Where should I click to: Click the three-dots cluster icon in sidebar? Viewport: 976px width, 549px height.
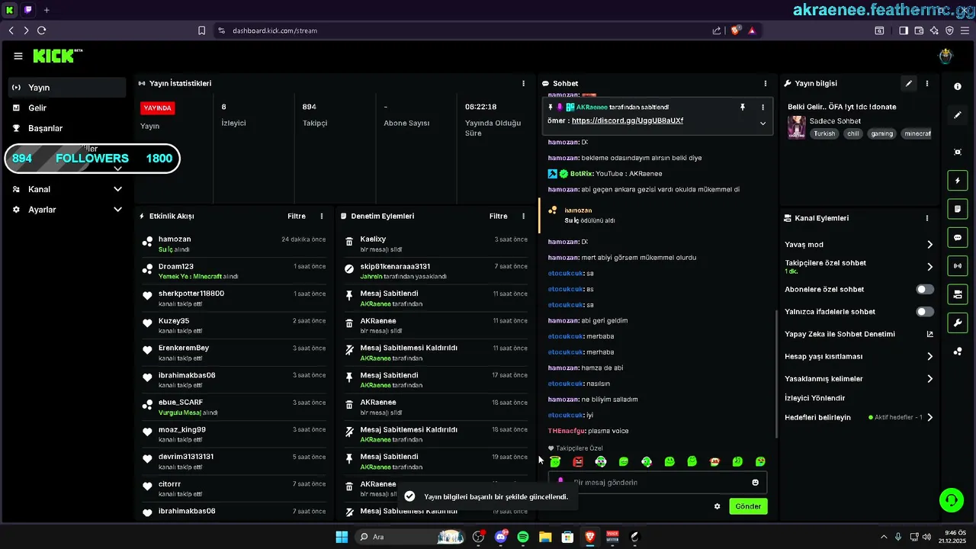(x=958, y=351)
